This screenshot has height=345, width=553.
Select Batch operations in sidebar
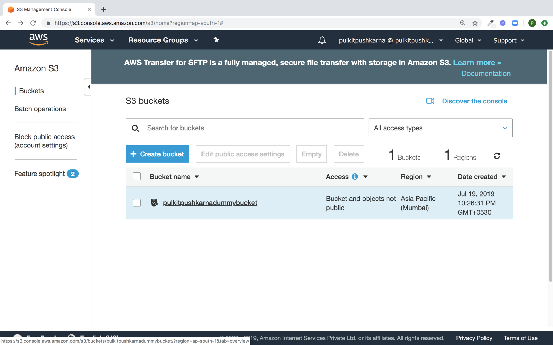coord(40,109)
